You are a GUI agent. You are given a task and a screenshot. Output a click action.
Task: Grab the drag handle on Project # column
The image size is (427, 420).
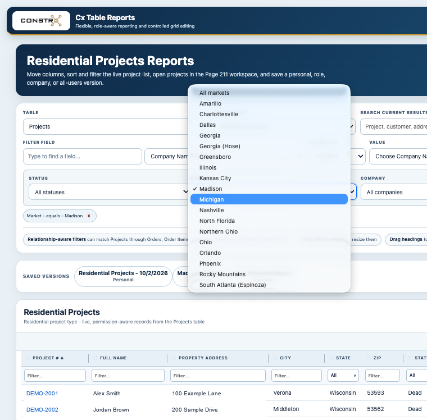(x=28, y=358)
